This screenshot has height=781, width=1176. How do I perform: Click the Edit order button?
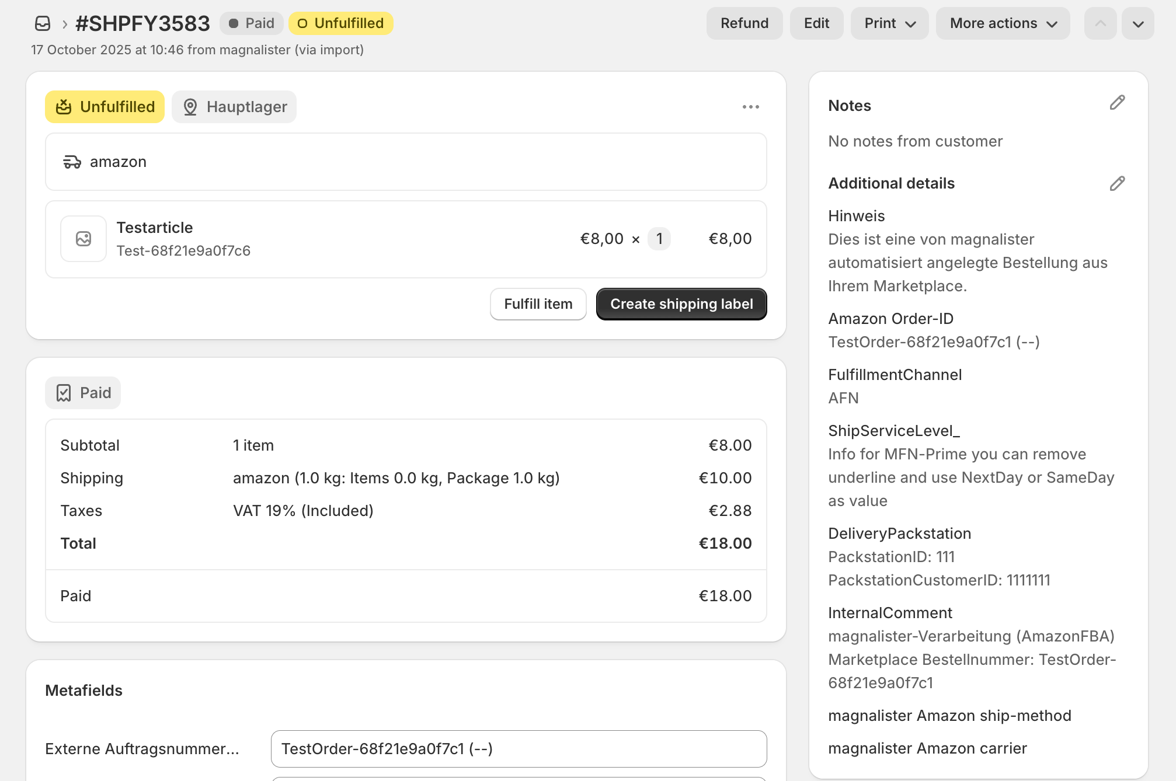(x=816, y=23)
